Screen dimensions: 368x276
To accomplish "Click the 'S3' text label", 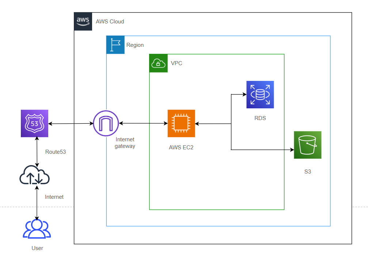I will click(308, 172).
